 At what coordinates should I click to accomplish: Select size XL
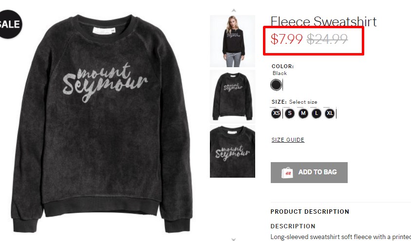(x=330, y=113)
